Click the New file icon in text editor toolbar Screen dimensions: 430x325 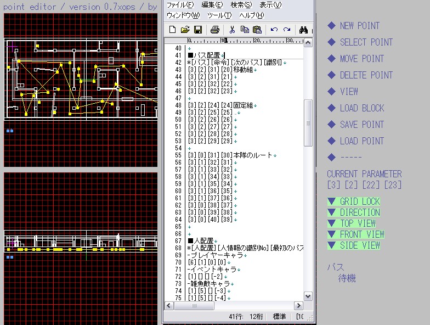(172, 30)
